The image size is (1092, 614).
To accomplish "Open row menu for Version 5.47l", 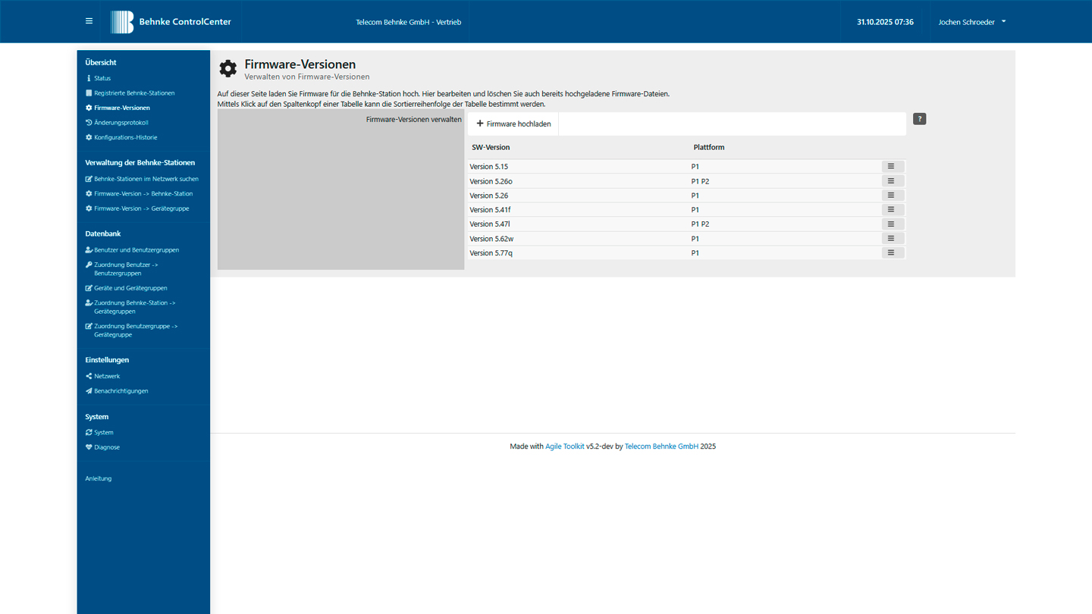I will [891, 224].
